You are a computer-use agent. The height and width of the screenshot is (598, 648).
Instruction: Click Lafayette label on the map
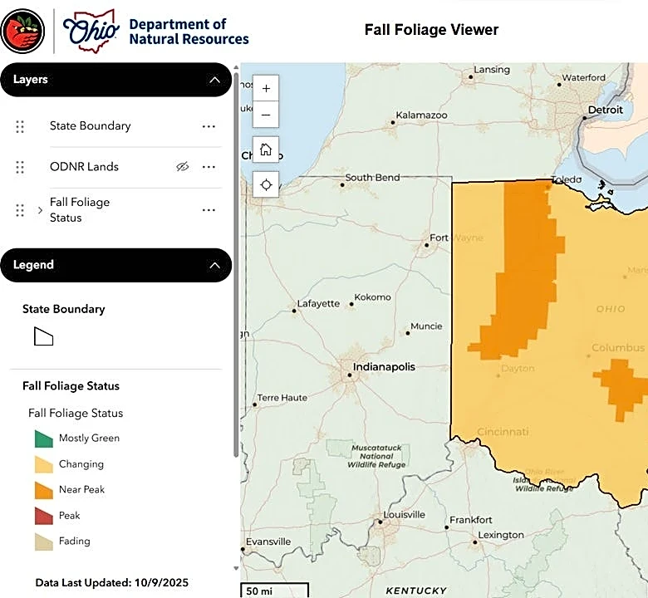click(318, 304)
